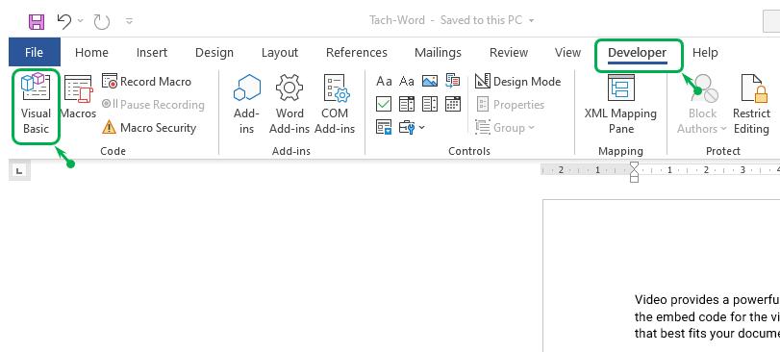Expand the Group dropdown
The width and height of the screenshot is (780, 352).
[x=505, y=128]
